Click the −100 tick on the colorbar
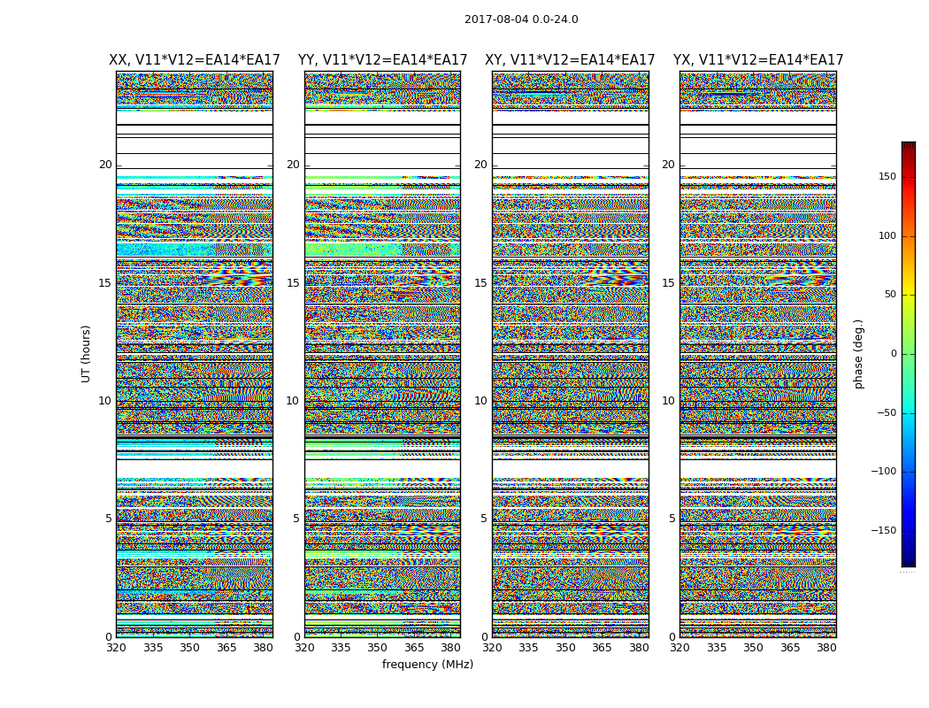This screenshot has height=708, width=929. tap(883, 471)
